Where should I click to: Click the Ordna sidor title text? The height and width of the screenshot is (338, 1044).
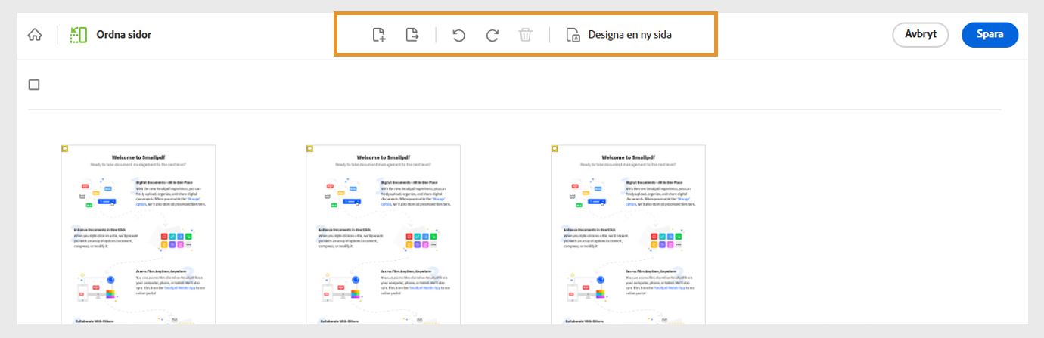[x=123, y=35]
